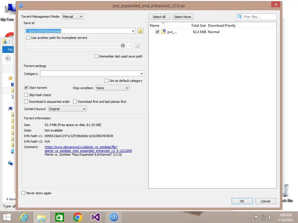Show hidden tray icons arrow

tap(249, 217)
